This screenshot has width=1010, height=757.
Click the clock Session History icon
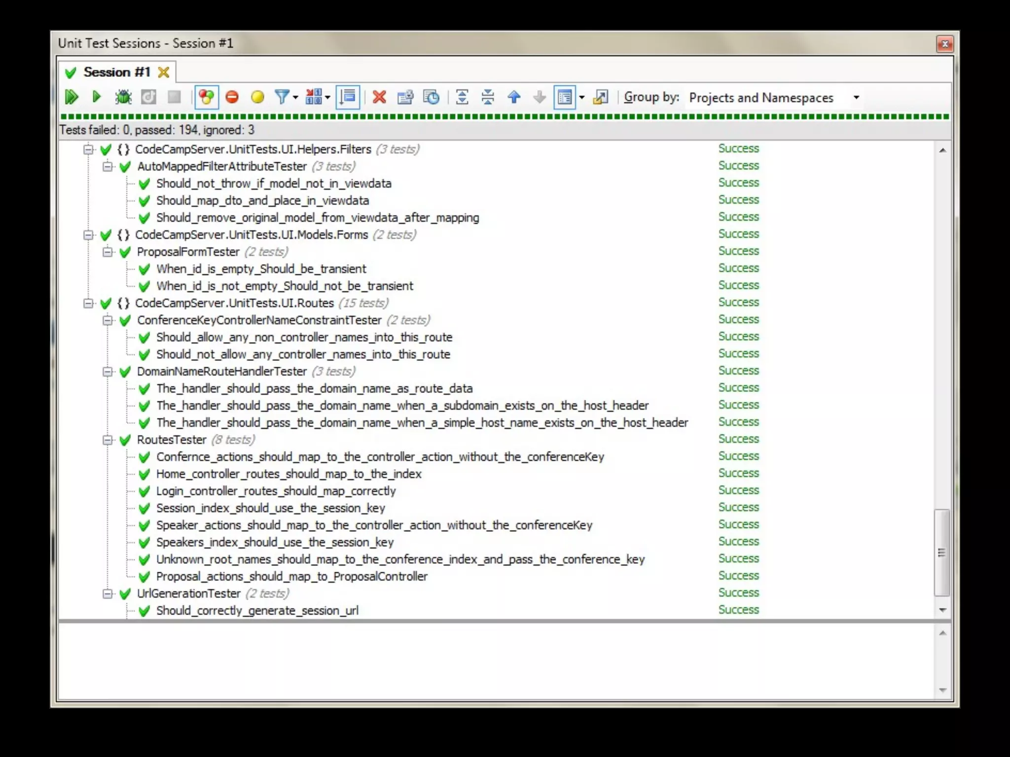pyautogui.click(x=431, y=97)
